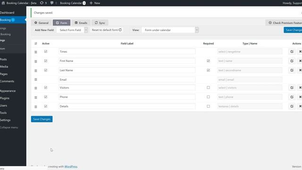Check Required for the Visitors field
The height and width of the screenshot is (170, 302).
tap(208, 87)
